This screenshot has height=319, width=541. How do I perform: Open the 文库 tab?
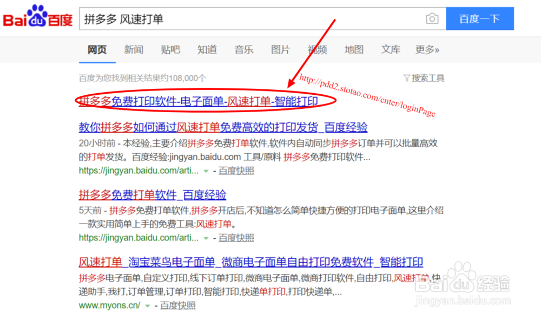click(391, 50)
